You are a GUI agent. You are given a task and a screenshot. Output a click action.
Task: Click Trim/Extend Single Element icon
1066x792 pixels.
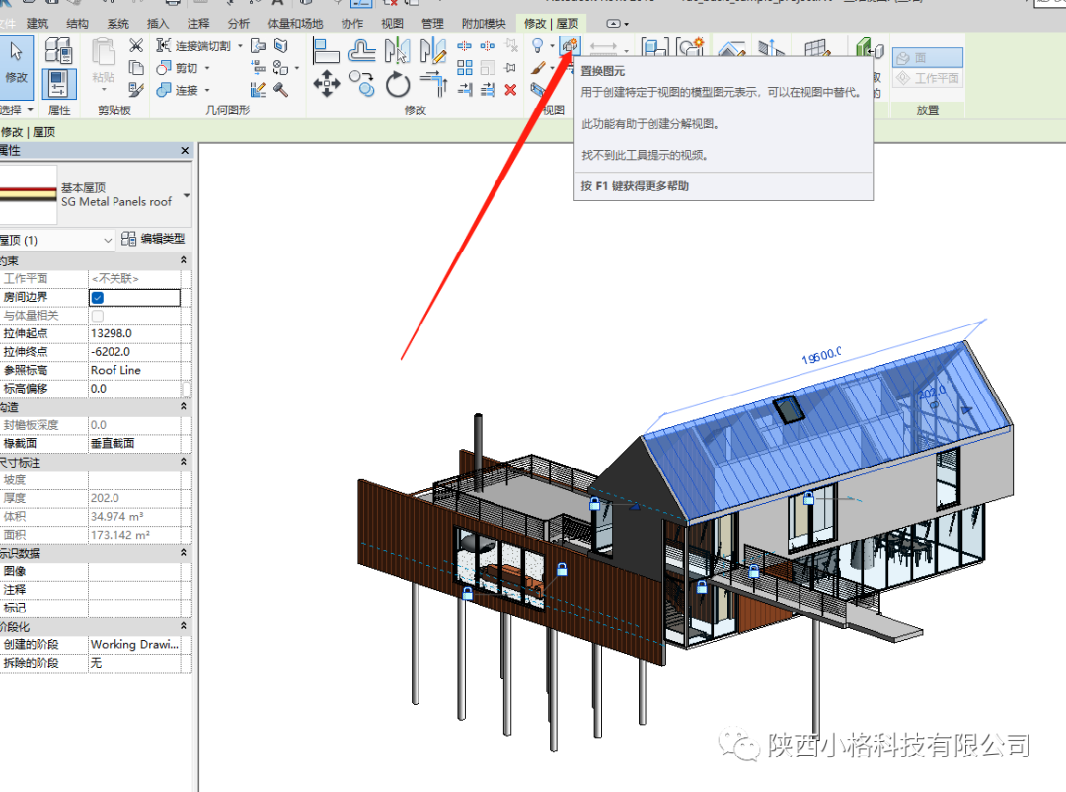[464, 89]
